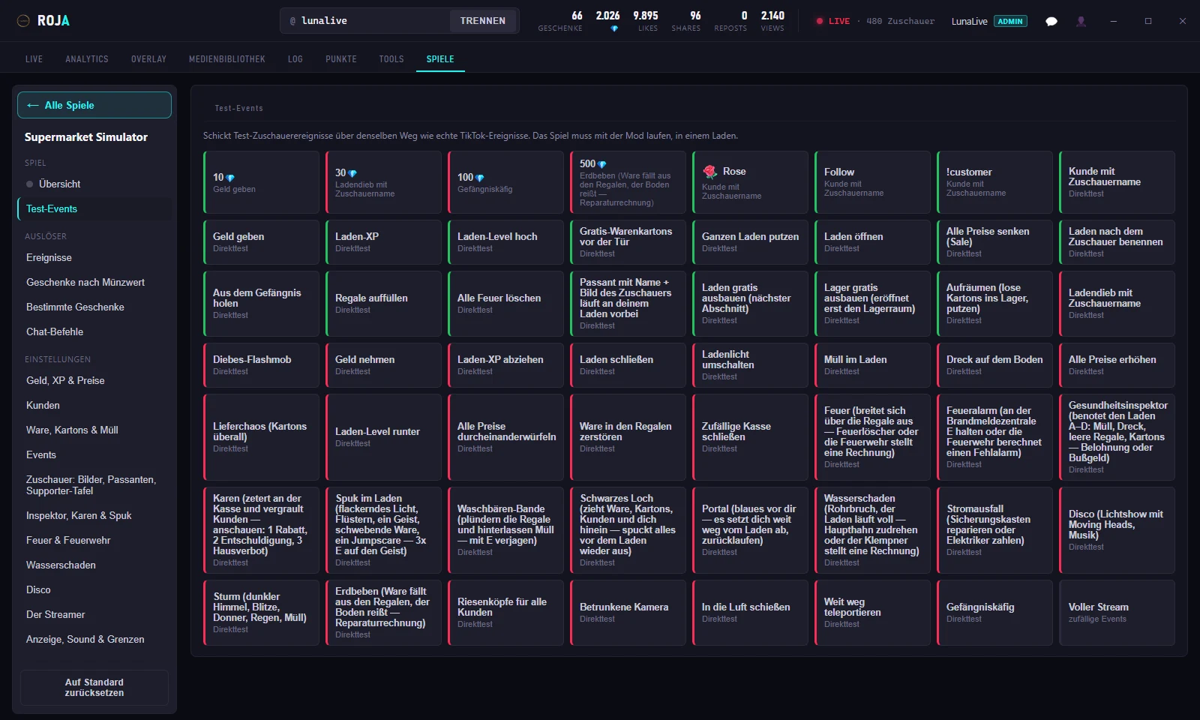Open the chat bubble icon
This screenshot has width=1200, height=720.
(x=1051, y=21)
